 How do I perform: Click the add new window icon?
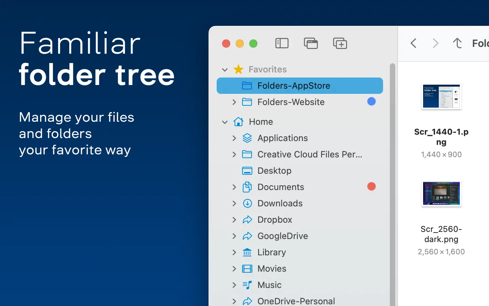[340, 44]
